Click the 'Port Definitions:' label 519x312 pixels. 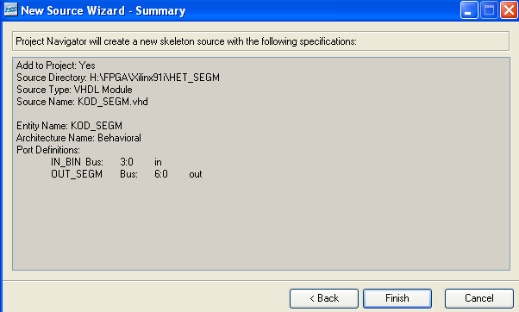pyautogui.click(x=48, y=150)
